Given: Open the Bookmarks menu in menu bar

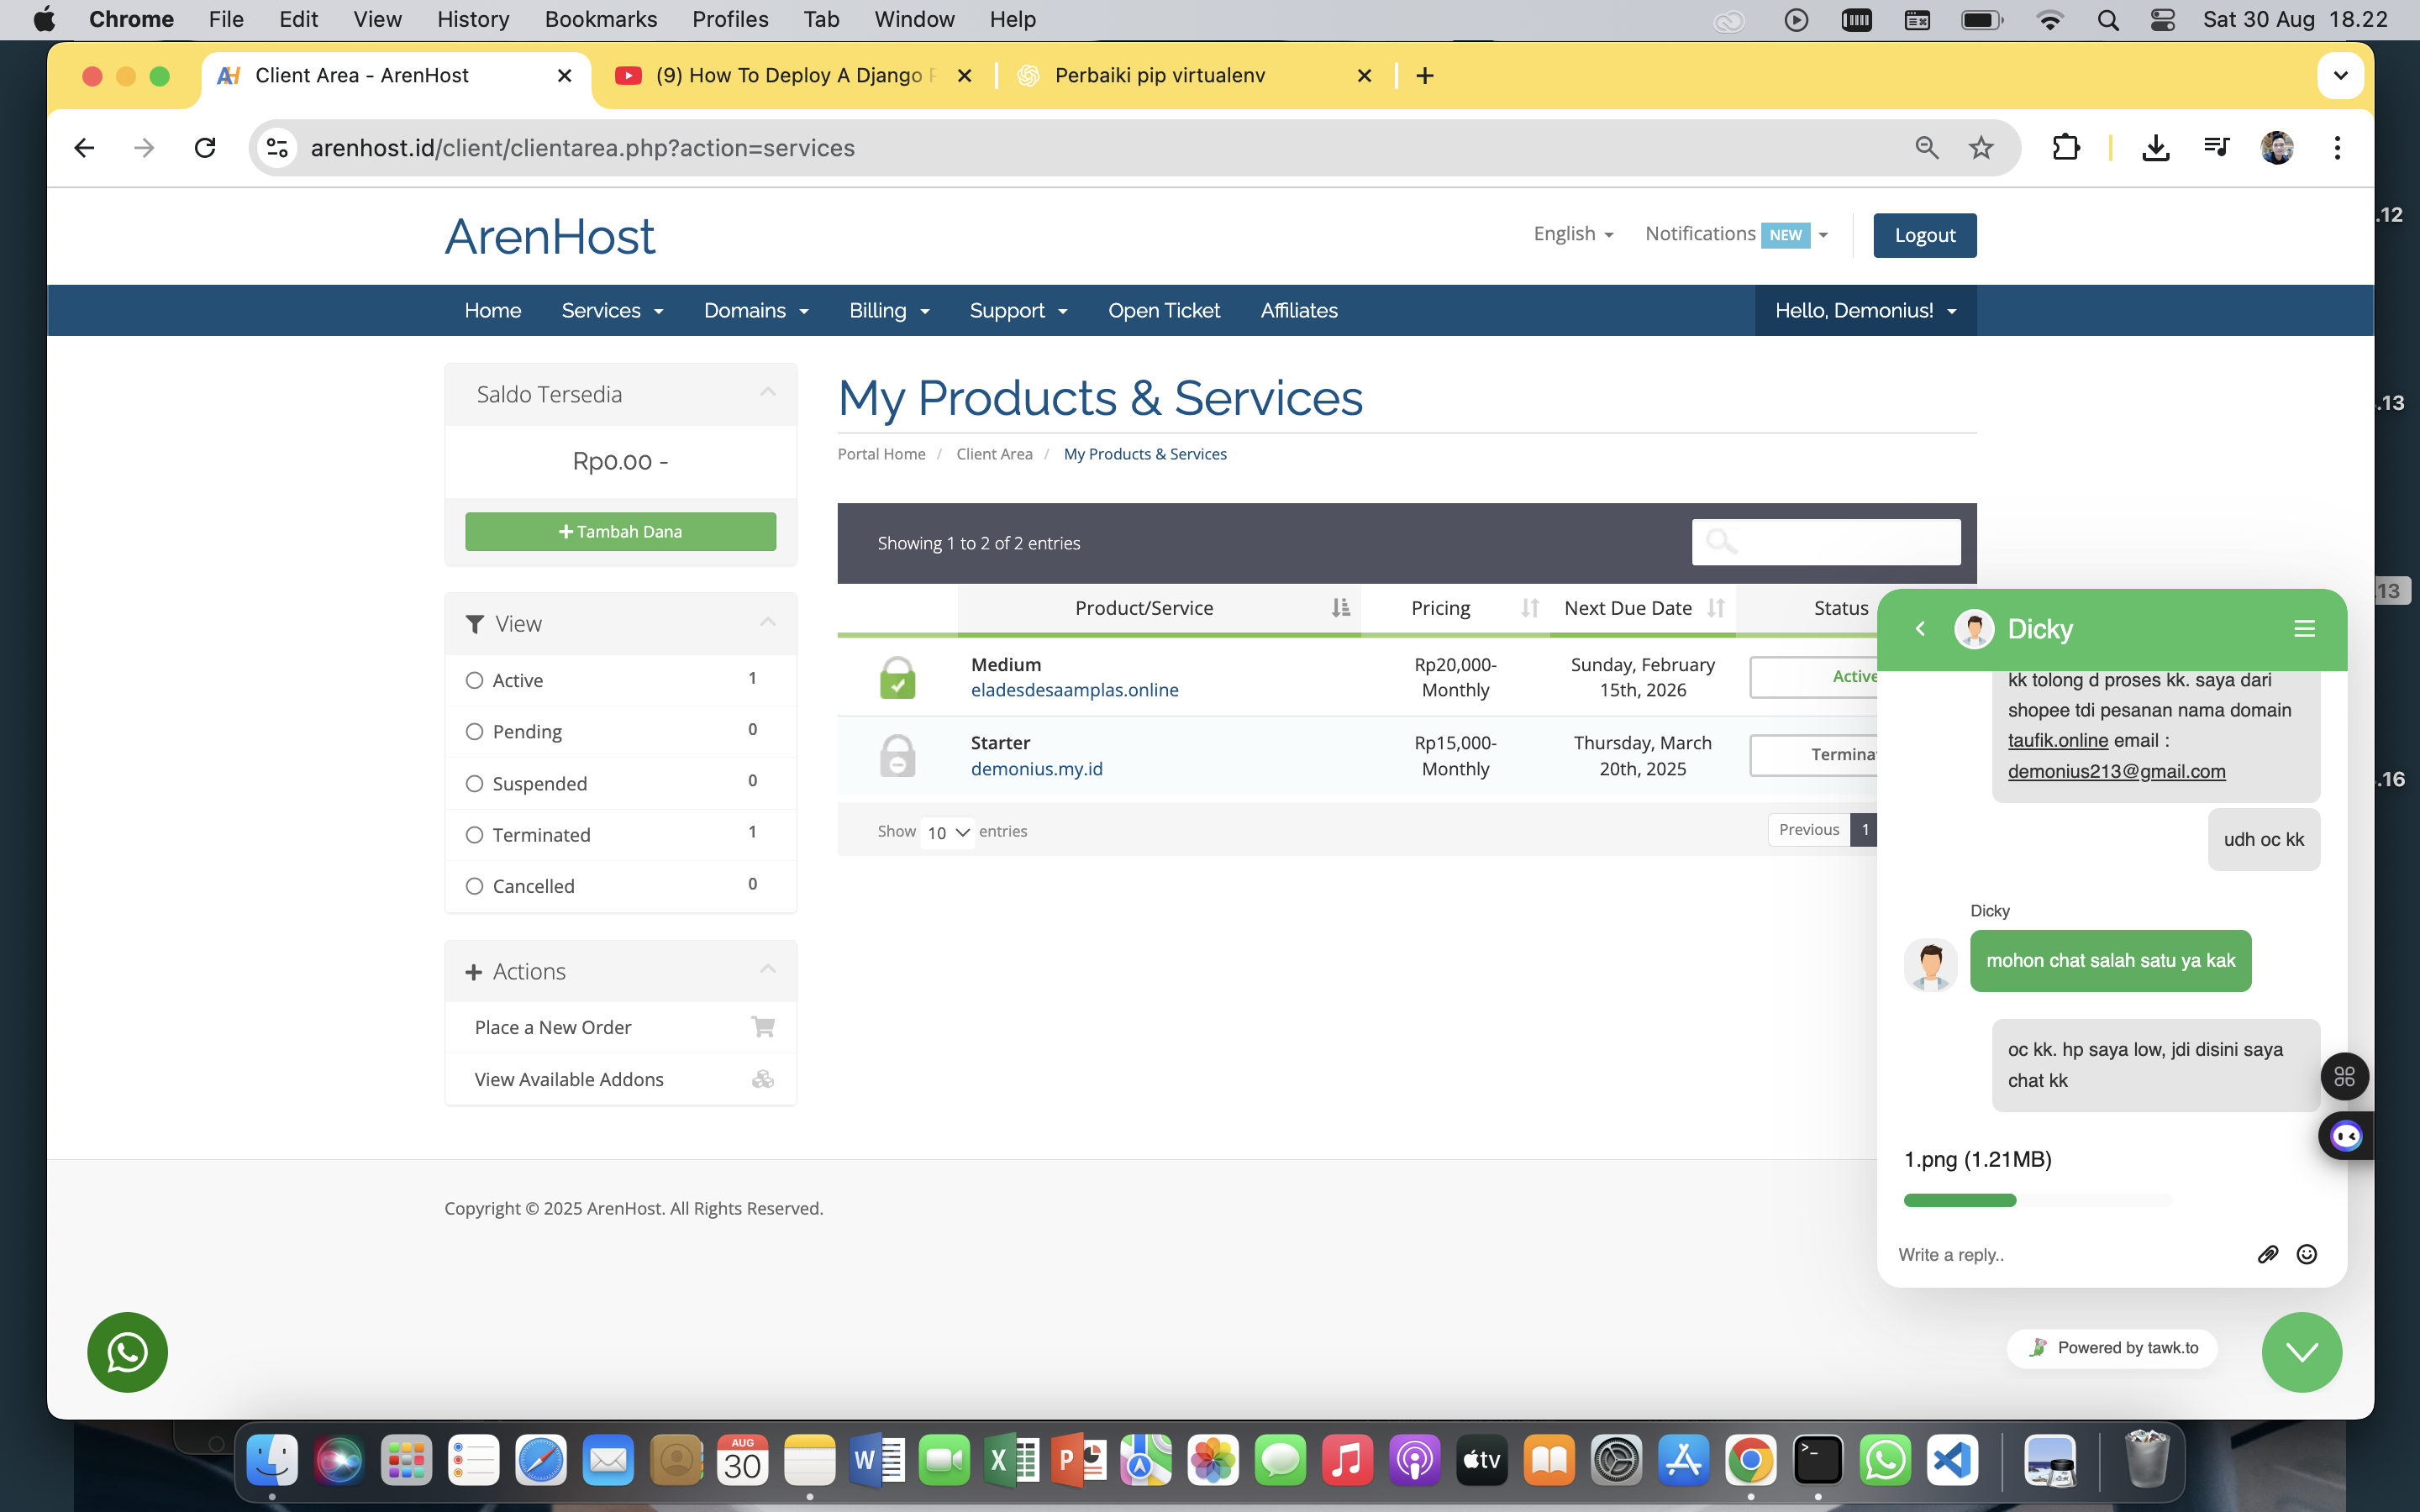Looking at the screenshot, I should 600,19.
